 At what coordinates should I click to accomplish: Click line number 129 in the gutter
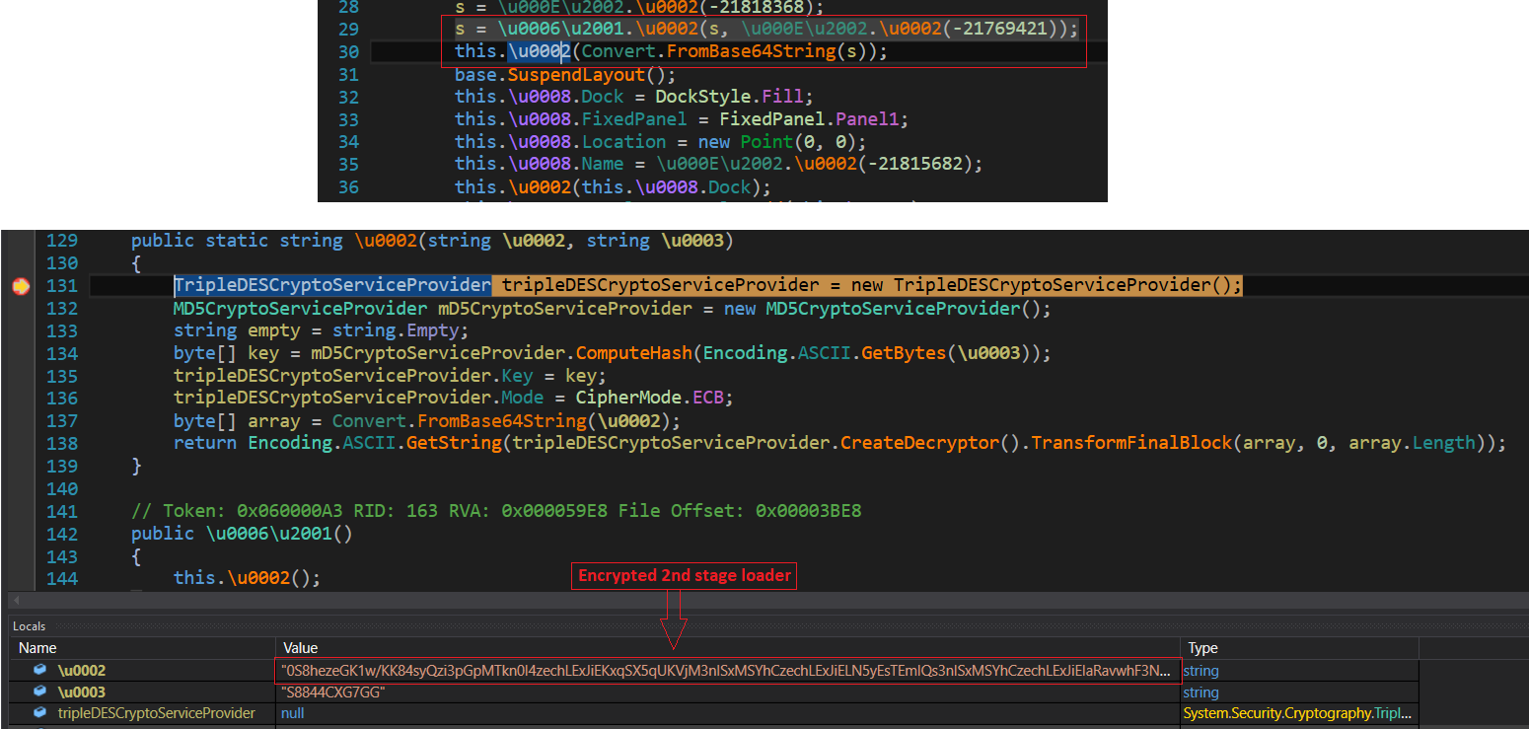(x=62, y=241)
